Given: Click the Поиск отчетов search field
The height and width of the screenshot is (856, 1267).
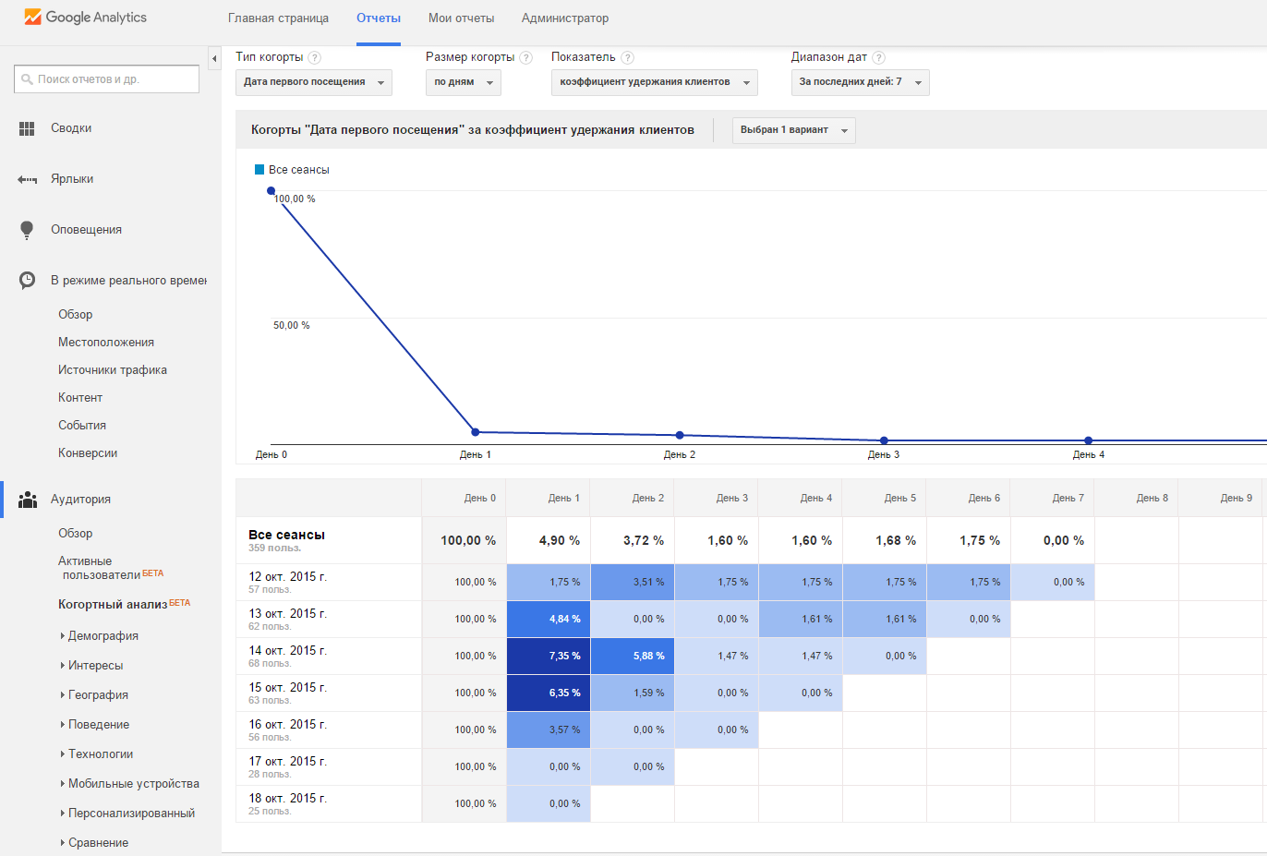Looking at the screenshot, I should pyautogui.click(x=107, y=79).
